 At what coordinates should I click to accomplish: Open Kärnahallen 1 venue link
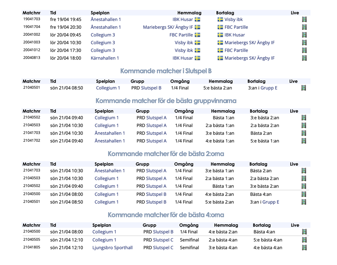pyautogui.click(x=105, y=58)
